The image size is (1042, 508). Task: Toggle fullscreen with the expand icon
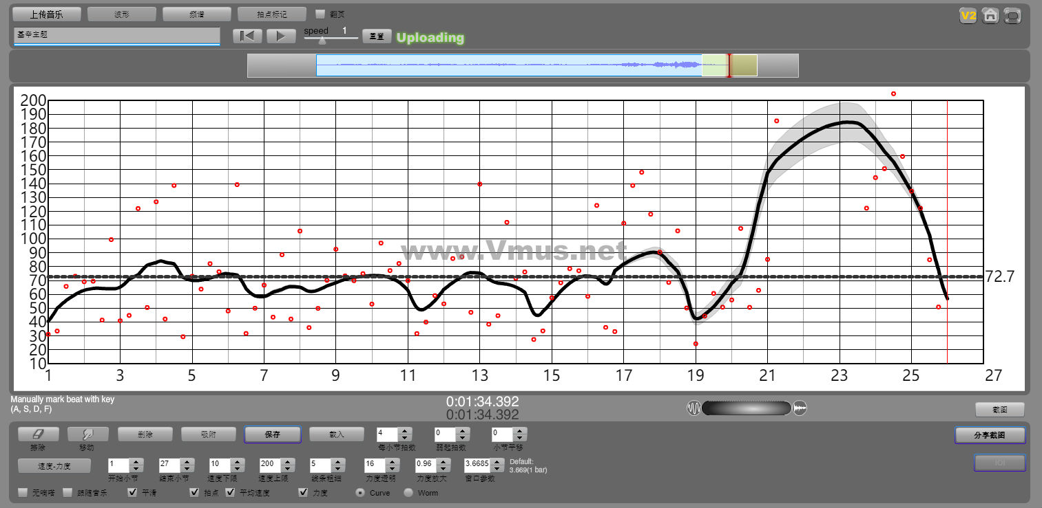1012,16
